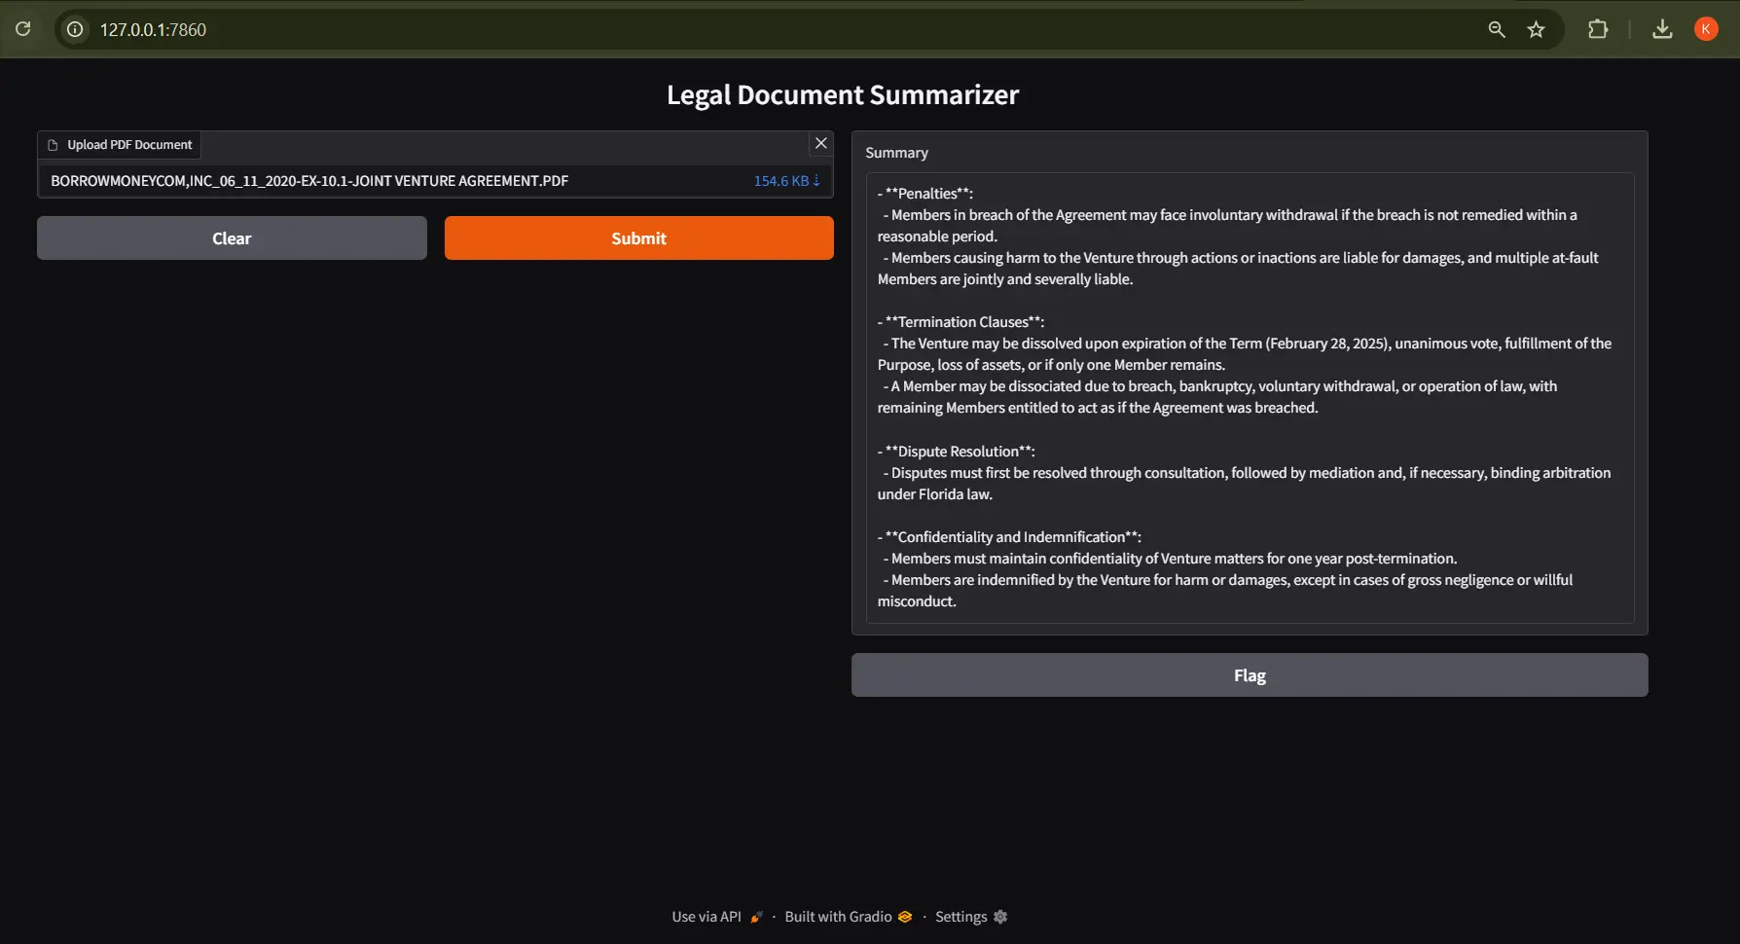Click the Legal Document Summarizer heading
1740x944 pixels.
tap(843, 94)
